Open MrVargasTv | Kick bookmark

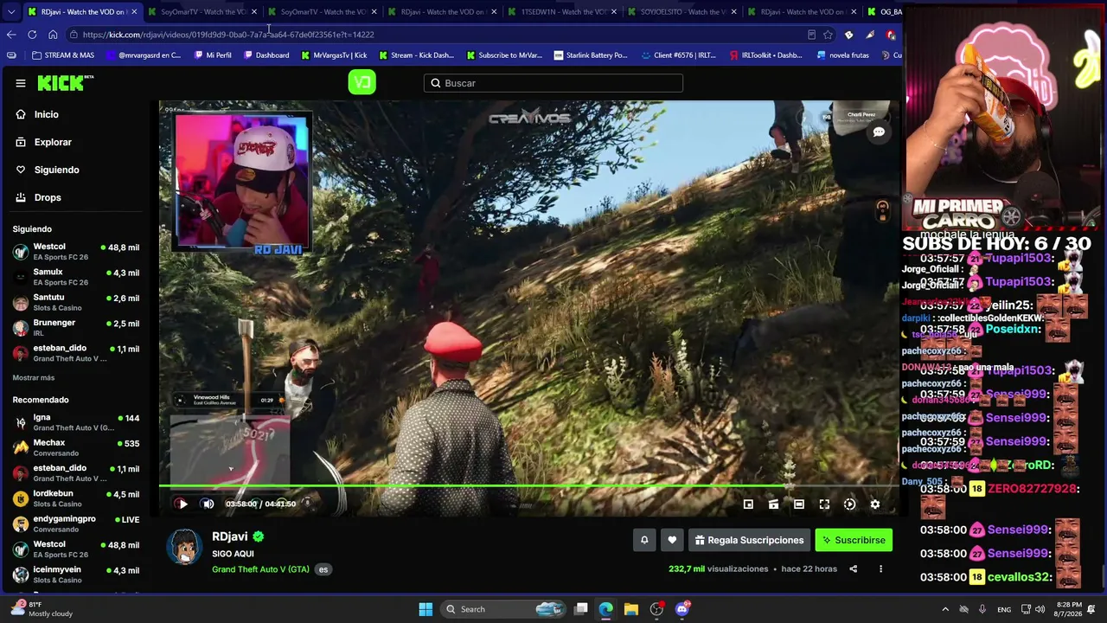click(334, 55)
